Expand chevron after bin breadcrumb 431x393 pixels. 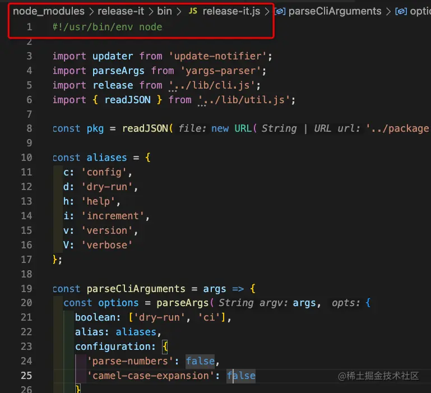pos(179,12)
